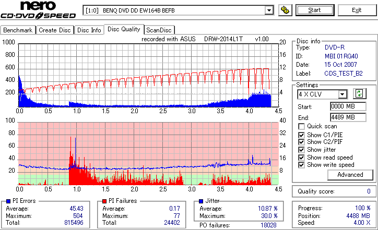The width and height of the screenshot is (378, 230).
Task: Click the recorded with ASUS DRW-2014L1T text
Action: pos(205,39)
